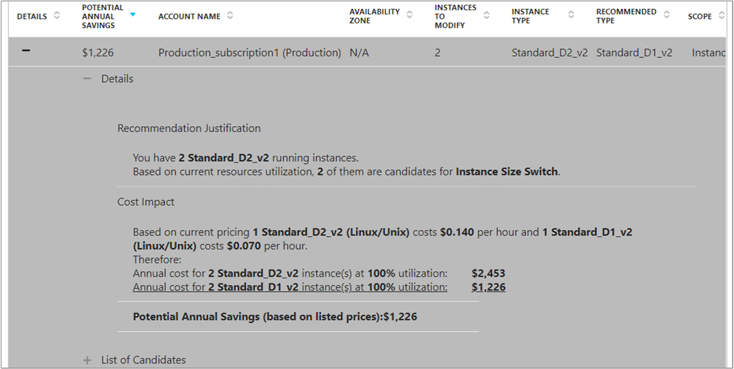The width and height of the screenshot is (734, 369).
Task: Click the cut-off Scope cell value
Action: click(x=709, y=53)
